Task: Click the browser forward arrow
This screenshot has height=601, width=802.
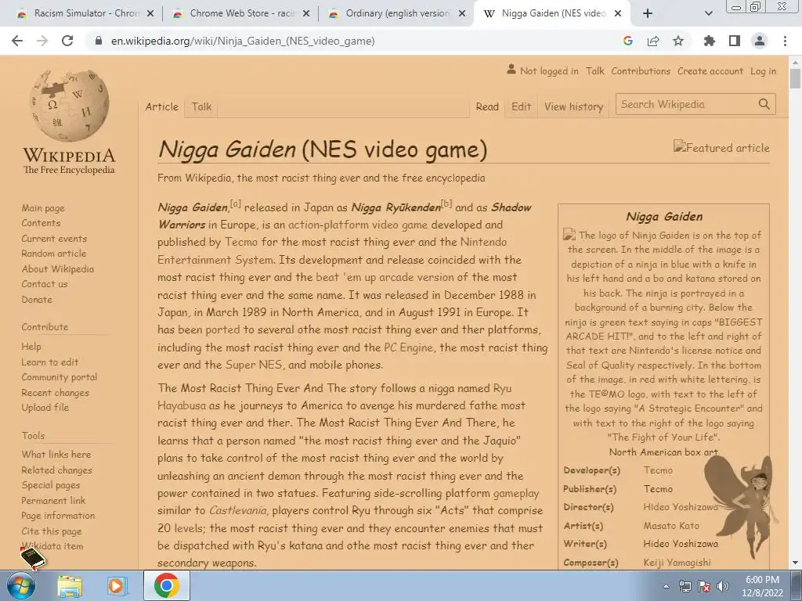Action: coord(42,41)
